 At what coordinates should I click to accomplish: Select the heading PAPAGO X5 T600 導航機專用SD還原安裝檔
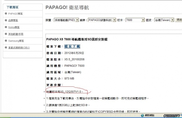tap(77, 39)
